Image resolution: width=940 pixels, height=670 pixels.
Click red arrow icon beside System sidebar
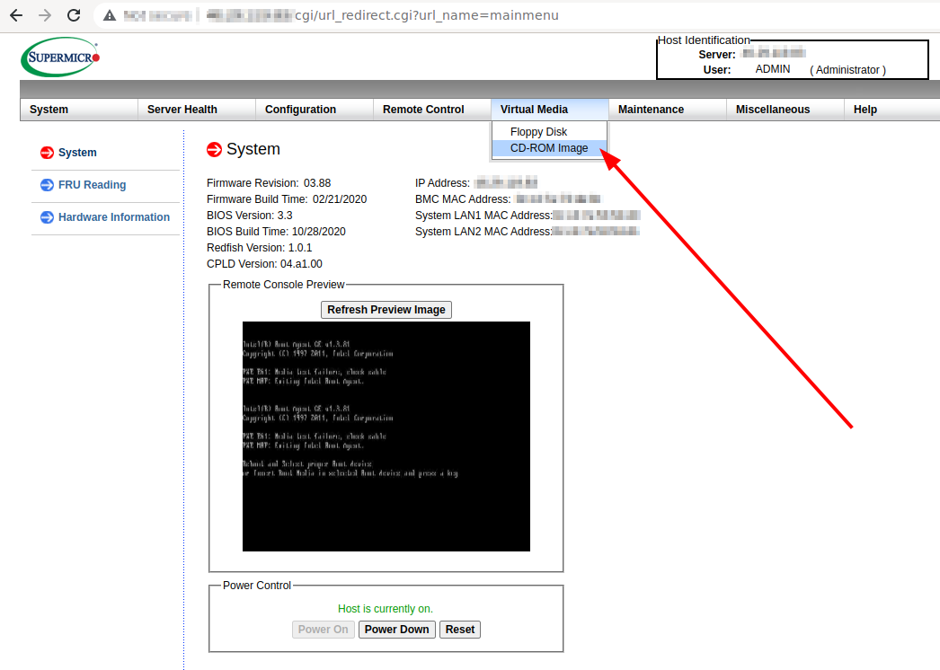(x=47, y=153)
